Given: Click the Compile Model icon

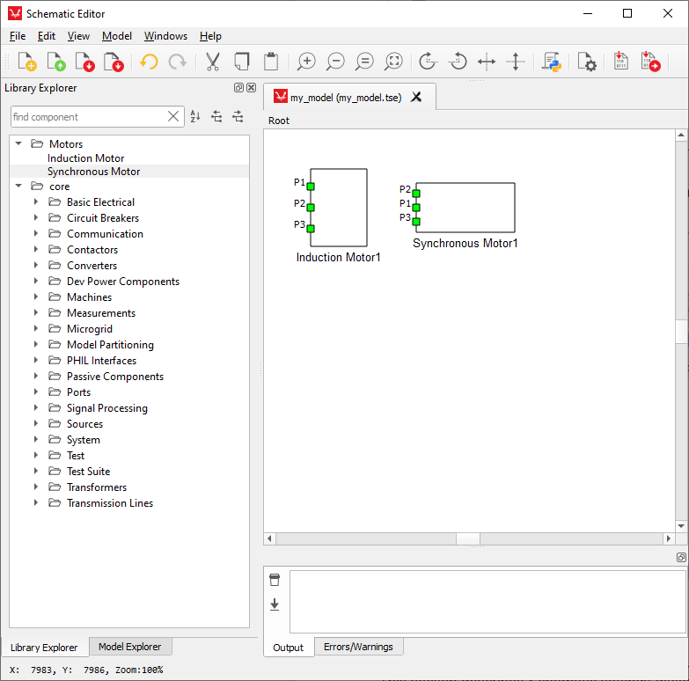Looking at the screenshot, I should point(621,62).
